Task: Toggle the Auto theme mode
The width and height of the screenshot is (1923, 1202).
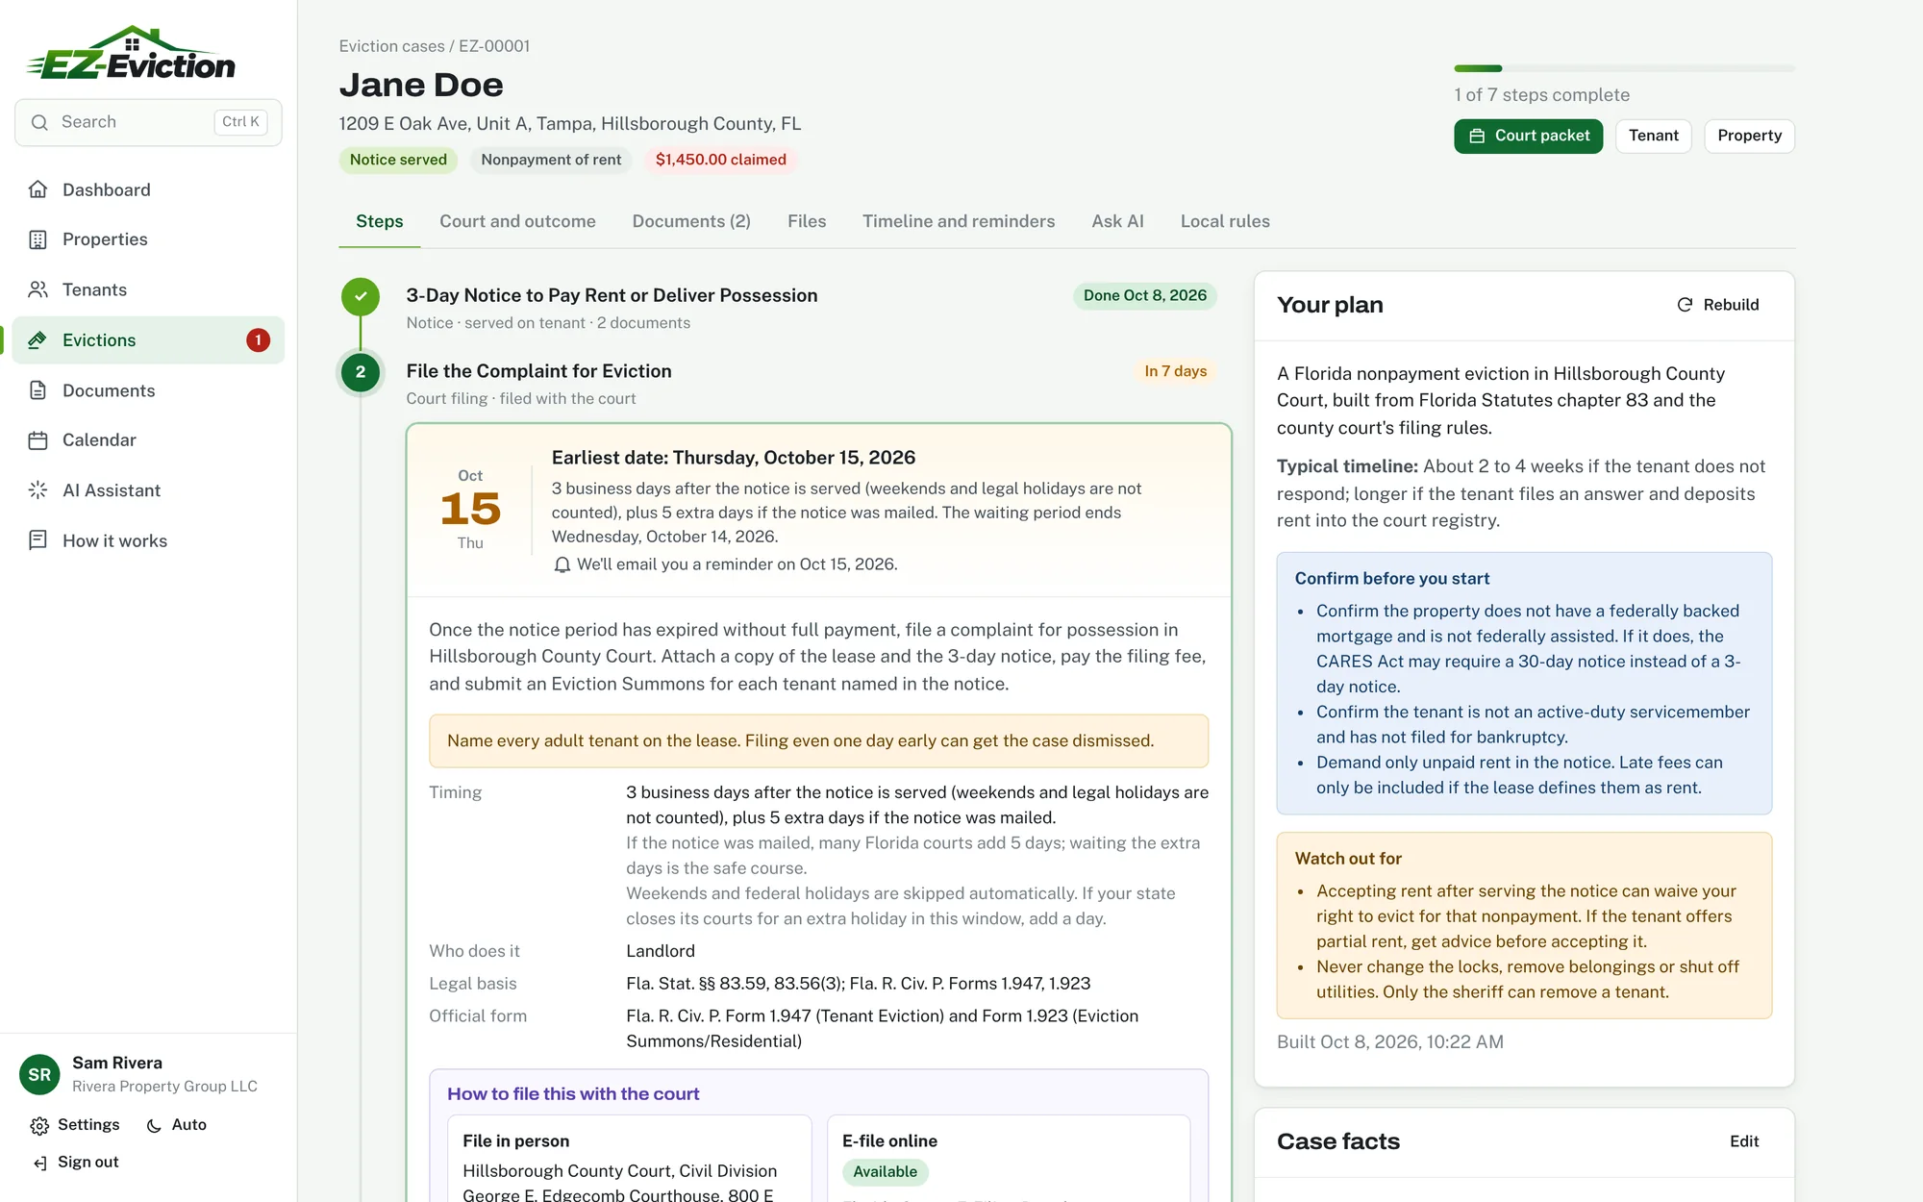Action: pyautogui.click(x=176, y=1125)
